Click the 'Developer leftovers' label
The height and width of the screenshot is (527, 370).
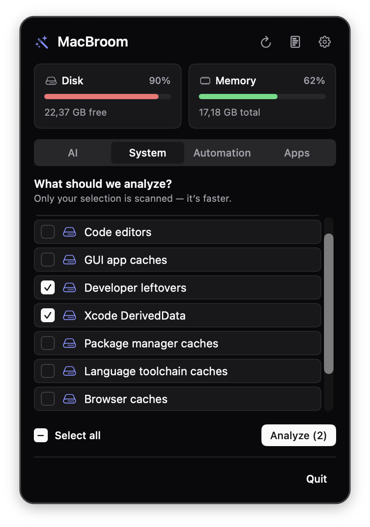pos(135,288)
